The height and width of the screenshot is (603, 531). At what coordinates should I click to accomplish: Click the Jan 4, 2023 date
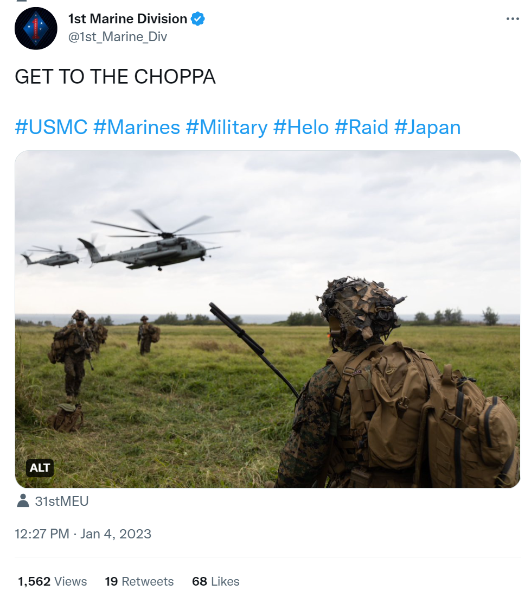(x=116, y=534)
